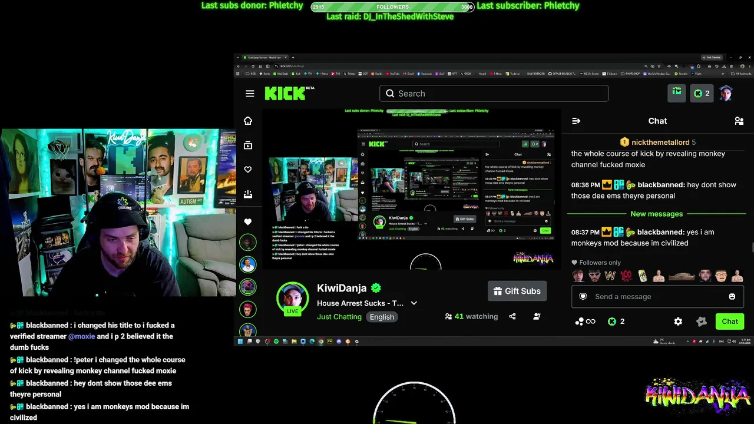Click the fourth sidebar icon below the heart outline
The width and height of the screenshot is (754, 424).
[x=248, y=194]
